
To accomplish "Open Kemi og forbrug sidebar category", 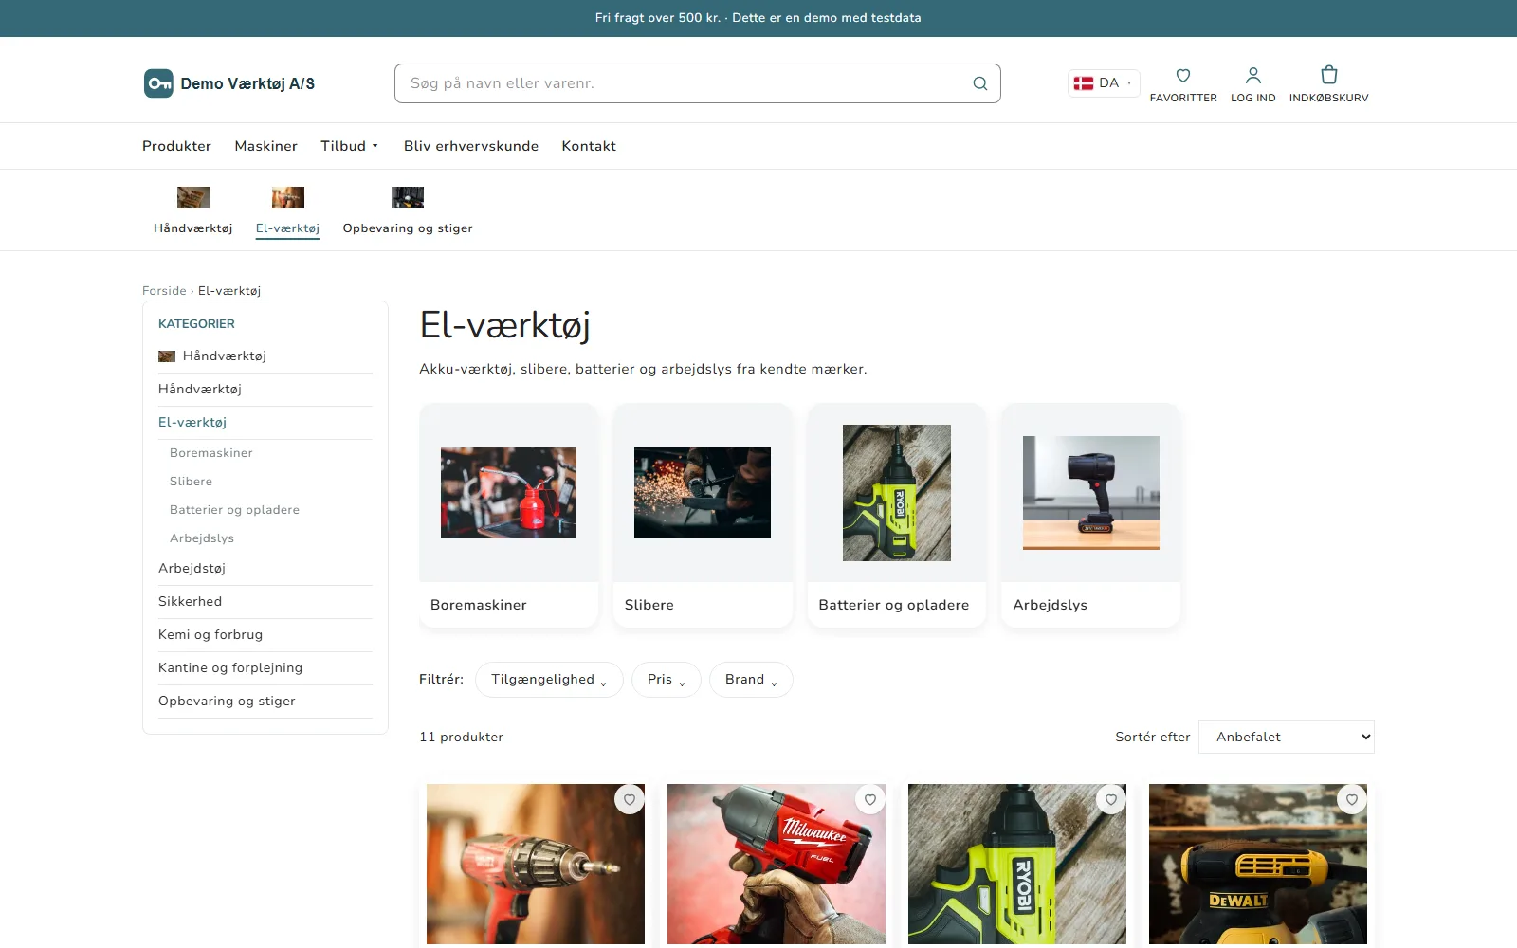I will click(x=210, y=635).
